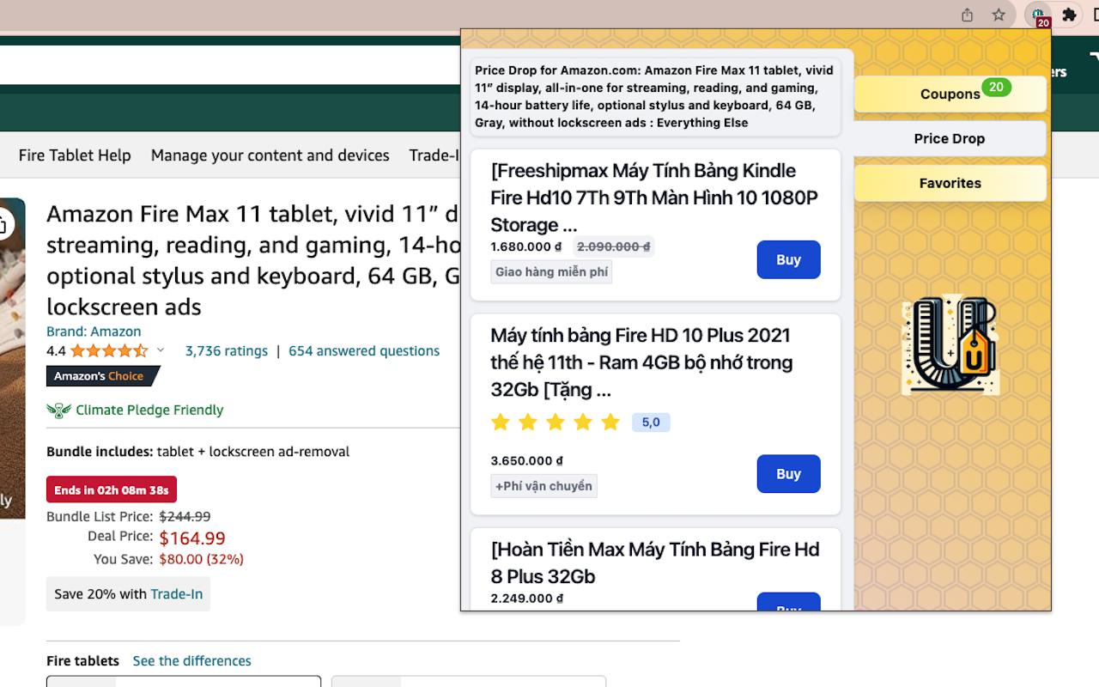Click the deal price $164.99

tap(192, 538)
